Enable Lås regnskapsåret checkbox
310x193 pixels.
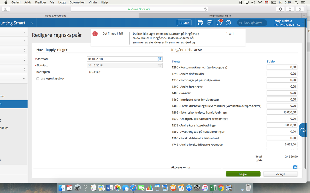pos(38,79)
